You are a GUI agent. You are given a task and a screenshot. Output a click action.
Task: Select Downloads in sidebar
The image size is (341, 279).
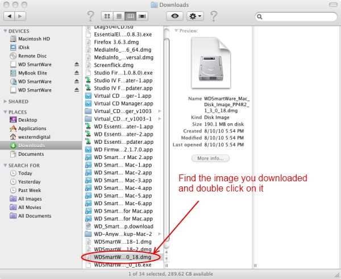pos(41,145)
